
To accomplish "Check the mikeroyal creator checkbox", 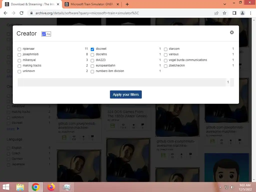I will [19, 60].
